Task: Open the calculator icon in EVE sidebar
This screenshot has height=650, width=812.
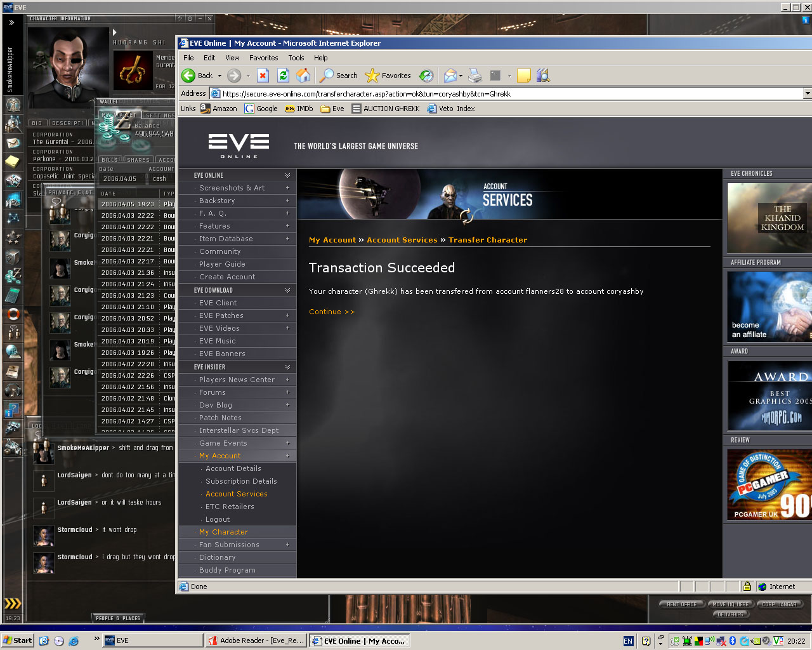Action: (x=13, y=295)
